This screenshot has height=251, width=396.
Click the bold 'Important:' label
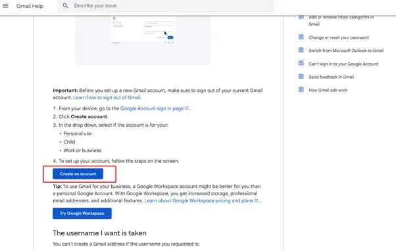click(x=65, y=91)
